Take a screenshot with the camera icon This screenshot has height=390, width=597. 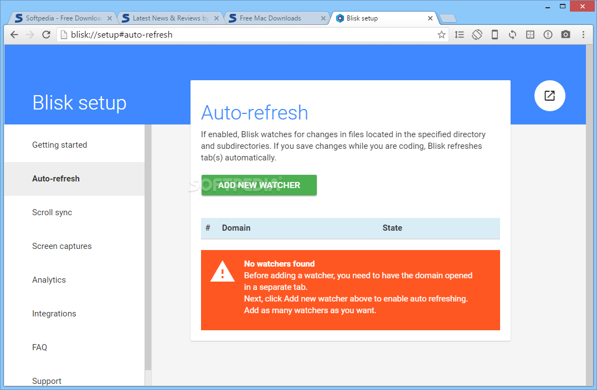(566, 35)
